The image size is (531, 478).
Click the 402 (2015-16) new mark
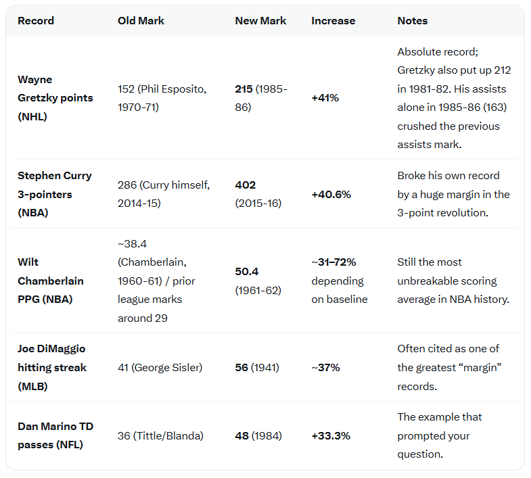[258, 194]
